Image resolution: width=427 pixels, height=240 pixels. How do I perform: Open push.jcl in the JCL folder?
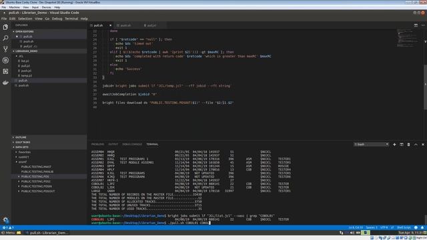pyautogui.click(x=26, y=71)
